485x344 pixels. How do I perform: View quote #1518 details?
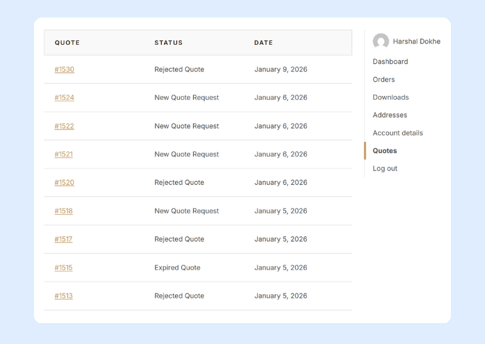[64, 211]
